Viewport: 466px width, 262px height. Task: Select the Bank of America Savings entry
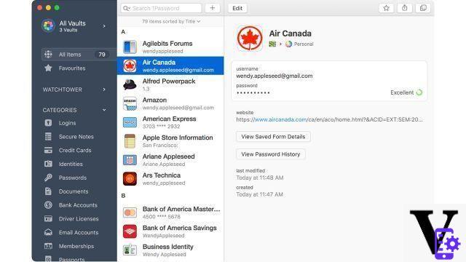[170, 231]
